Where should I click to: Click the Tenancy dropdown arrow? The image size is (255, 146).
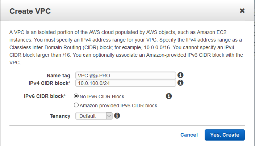(109, 116)
